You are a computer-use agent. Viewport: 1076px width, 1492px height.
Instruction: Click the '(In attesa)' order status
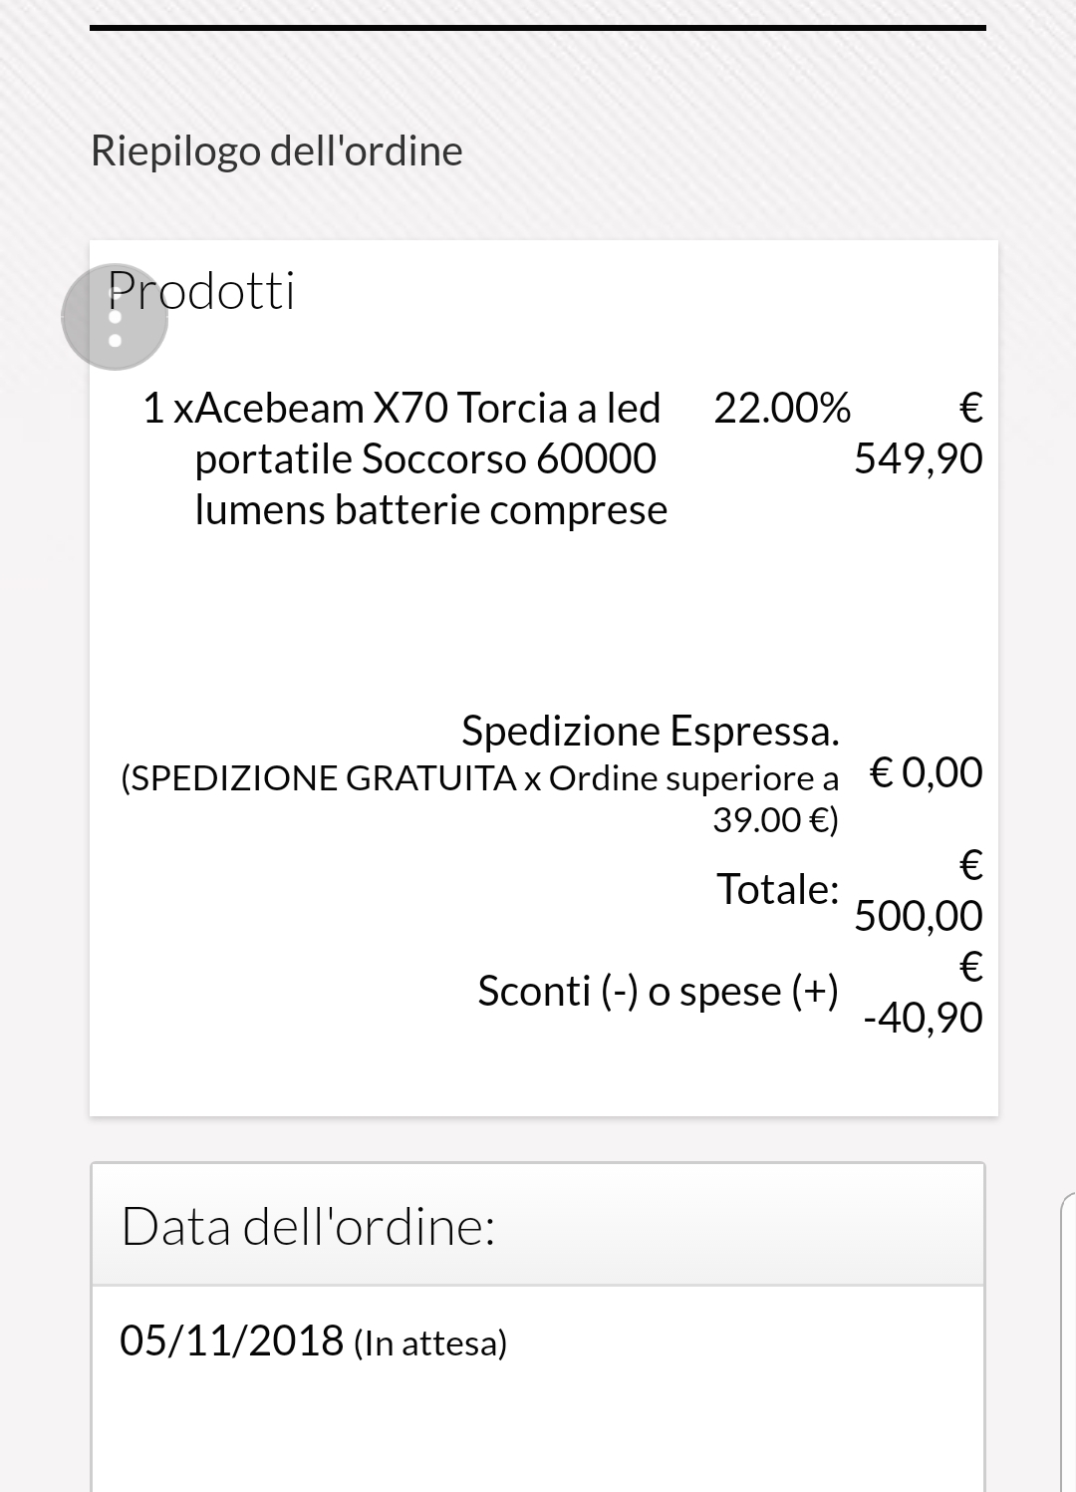[430, 1343]
